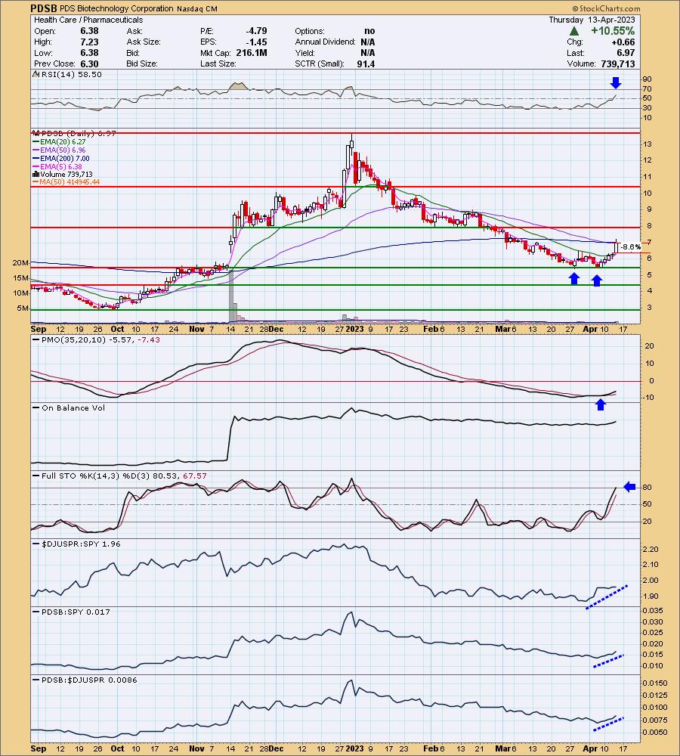Click the Annual Dividend N/A value
Screen dimensions: 680x756
point(368,42)
